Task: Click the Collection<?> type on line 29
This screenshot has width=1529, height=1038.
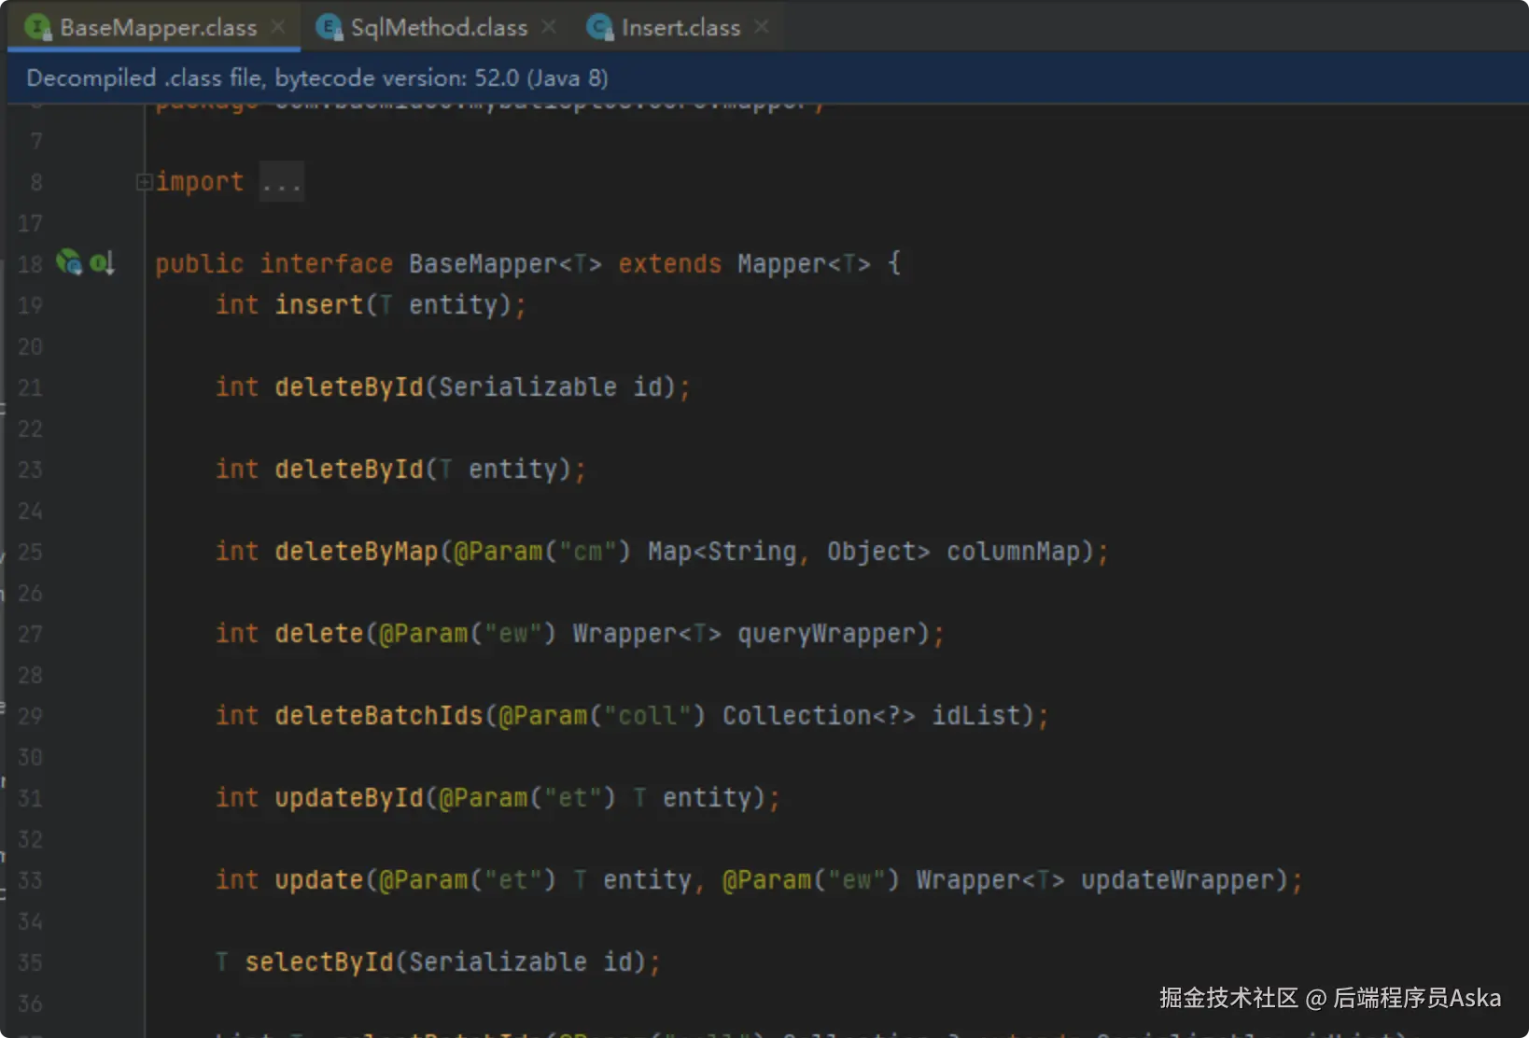Action: [819, 716]
